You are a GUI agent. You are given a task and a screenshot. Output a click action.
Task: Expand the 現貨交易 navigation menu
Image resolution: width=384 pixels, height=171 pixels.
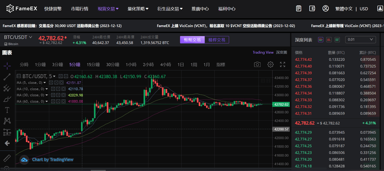[x=108, y=9]
